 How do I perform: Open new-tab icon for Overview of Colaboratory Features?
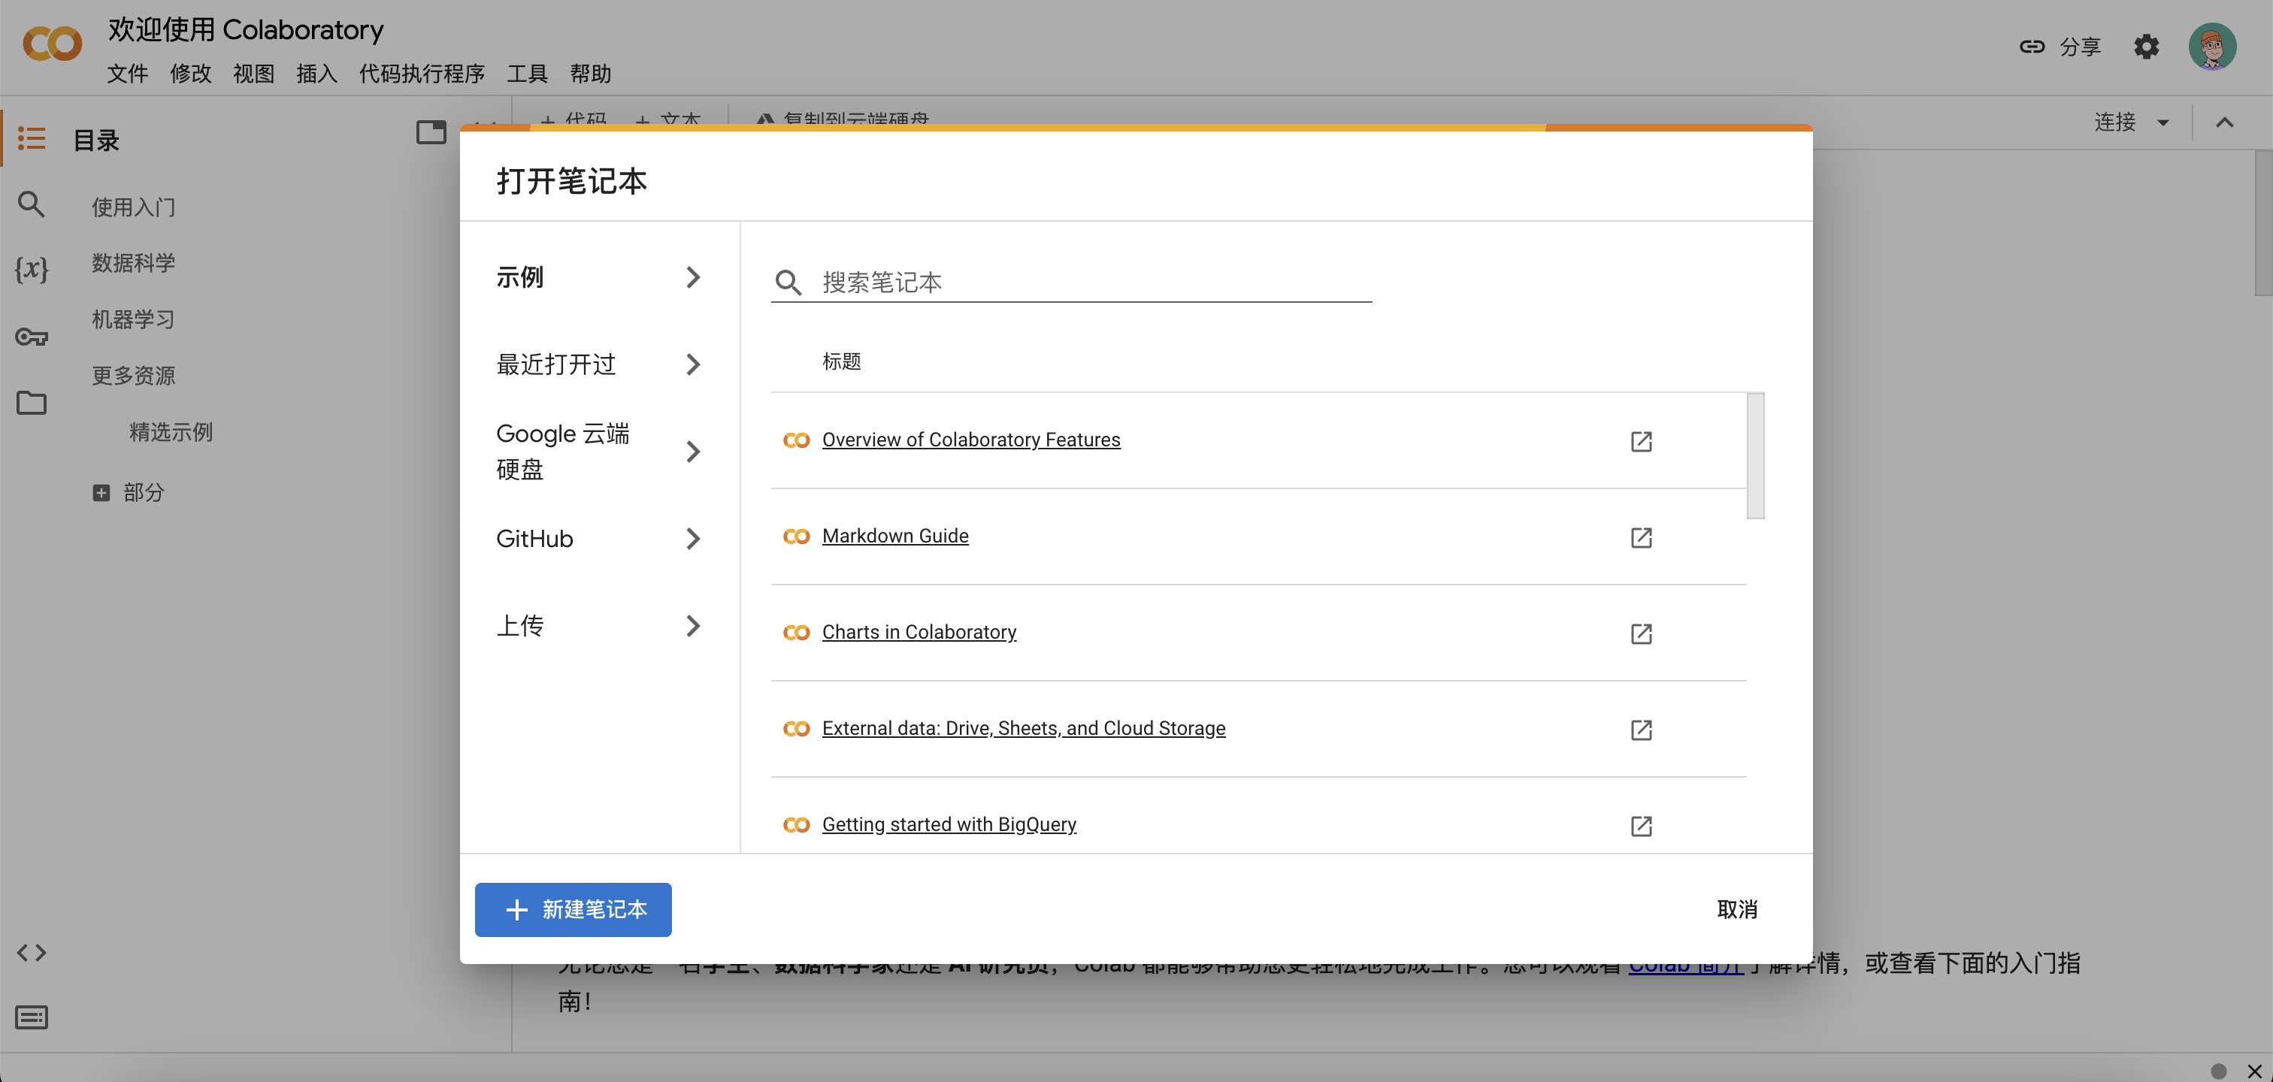[x=1640, y=441]
